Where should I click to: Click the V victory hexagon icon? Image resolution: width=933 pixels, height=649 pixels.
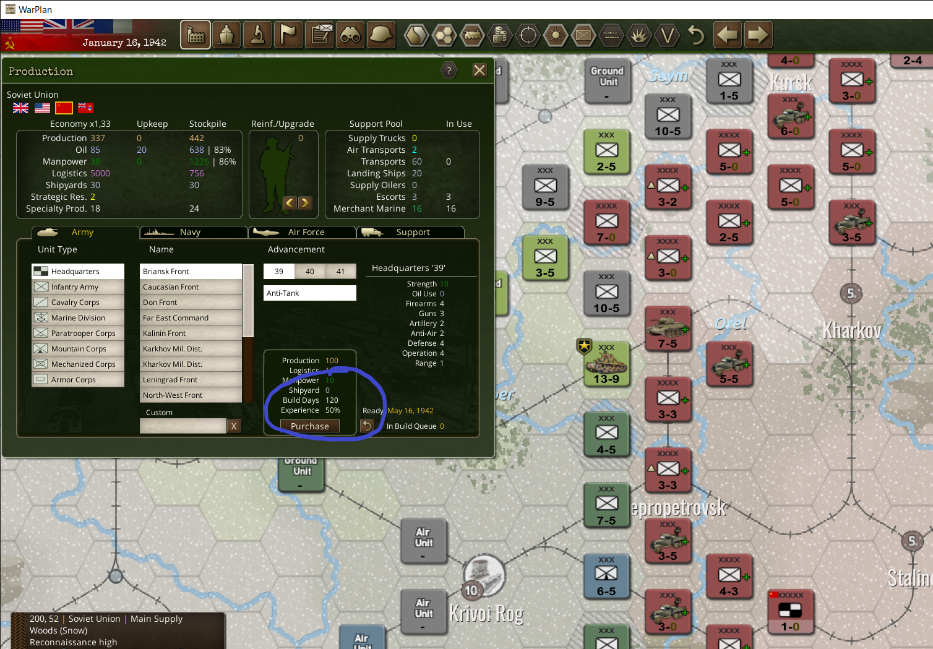[667, 35]
